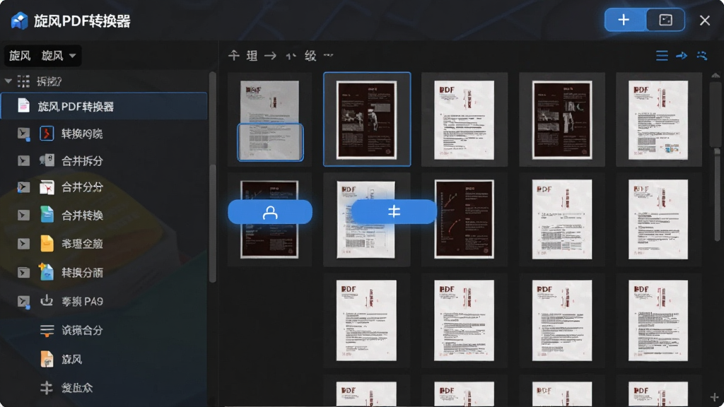Click the download tray icon beside PA9
The height and width of the screenshot is (407, 724).
click(47, 301)
